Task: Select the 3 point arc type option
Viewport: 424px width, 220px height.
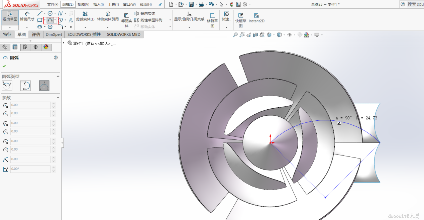Action: pyautogui.click(x=44, y=86)
